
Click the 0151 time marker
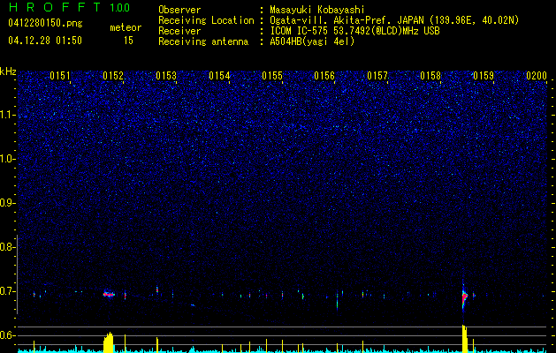60,76
